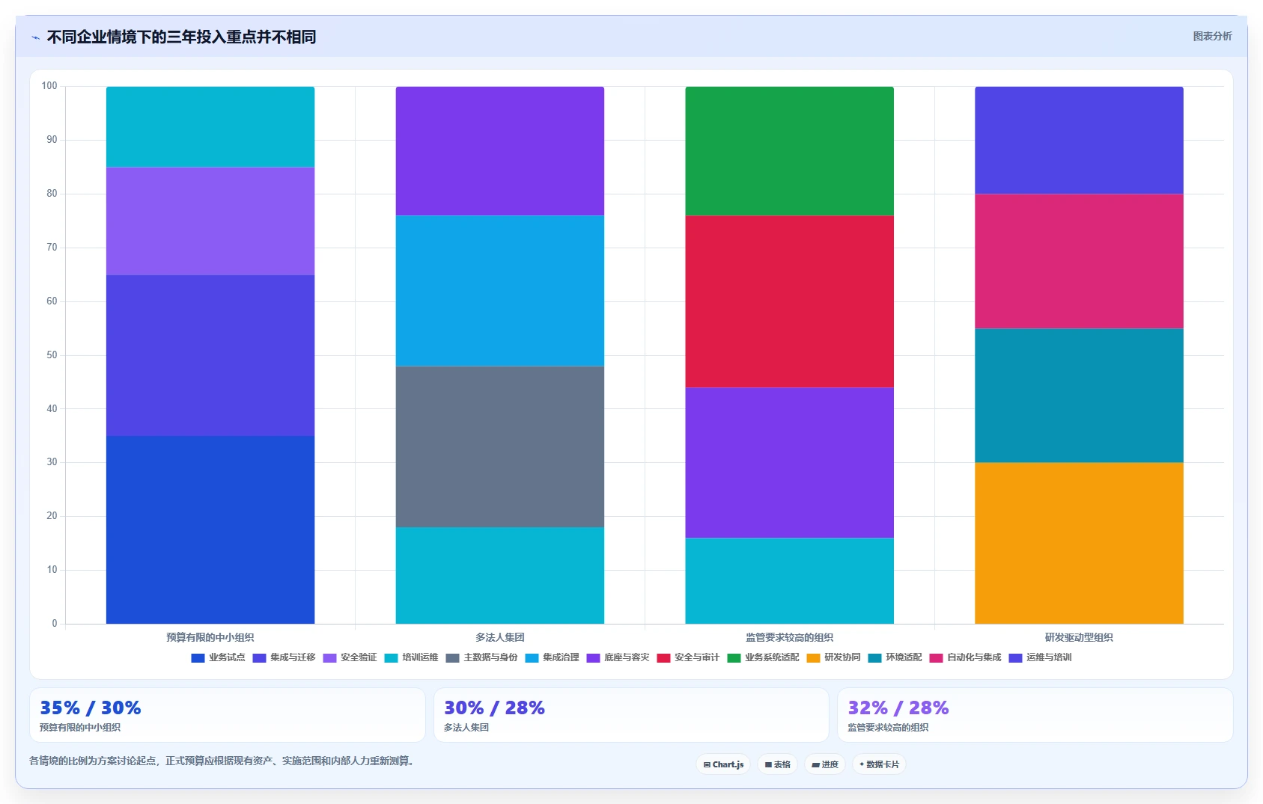This screenshot has height=804, width=1263.
Task: Click the teal 环境适配 segment in fourth bar
Action: click(1079, 396)
